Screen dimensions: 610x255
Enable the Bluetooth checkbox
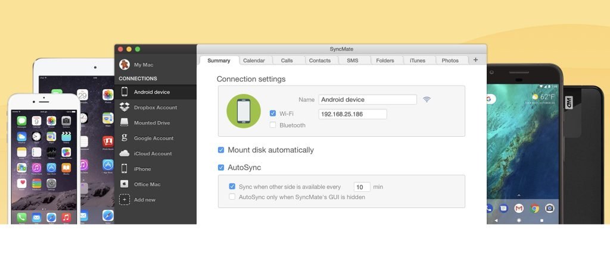click(x=273, y=125)
